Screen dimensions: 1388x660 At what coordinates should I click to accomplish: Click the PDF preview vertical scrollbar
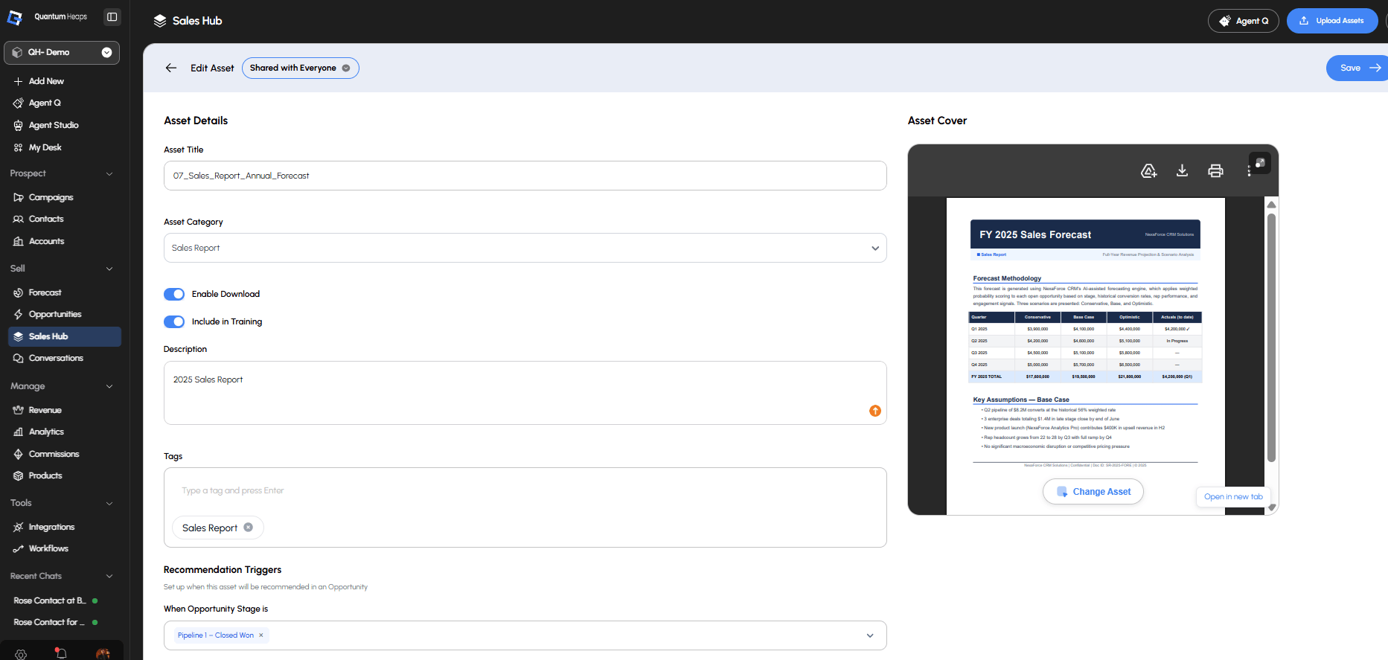pos(1271,338)
